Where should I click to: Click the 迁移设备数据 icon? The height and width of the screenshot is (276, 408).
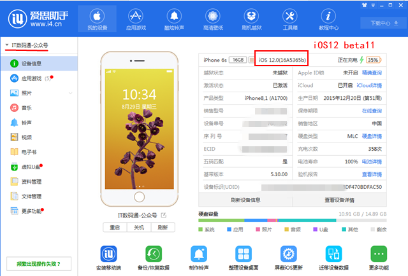(333, 254)
